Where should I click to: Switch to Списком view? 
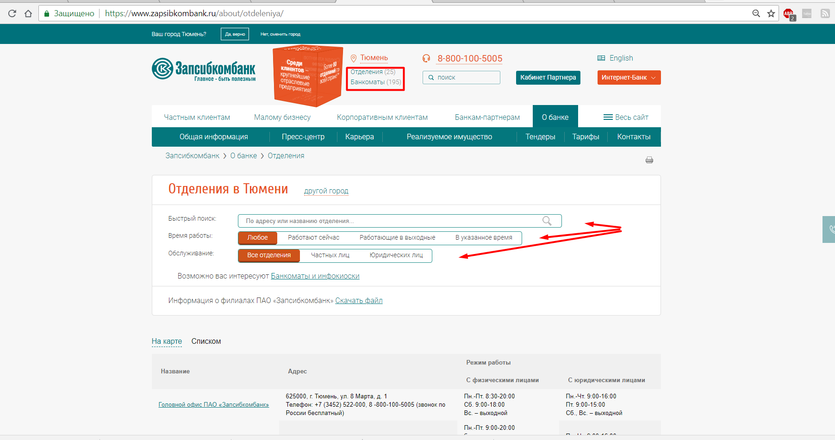tap(206, 341)
